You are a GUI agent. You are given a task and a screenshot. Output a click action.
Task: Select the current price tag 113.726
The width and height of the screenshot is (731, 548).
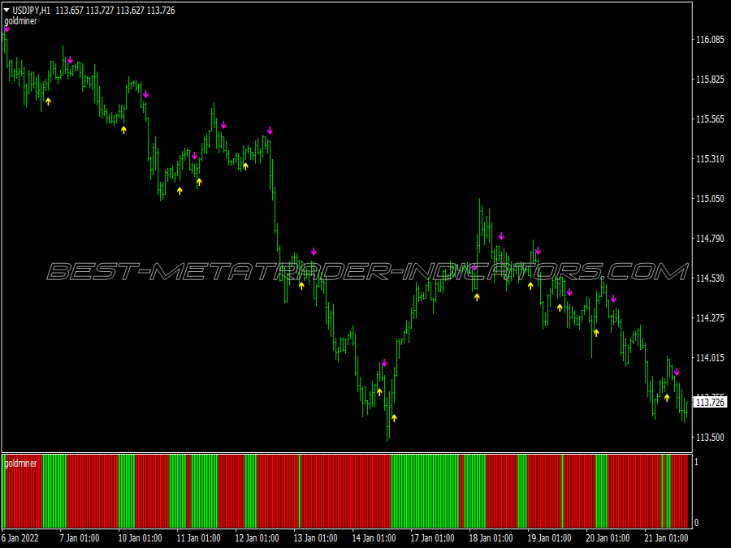tap(710, 402)
